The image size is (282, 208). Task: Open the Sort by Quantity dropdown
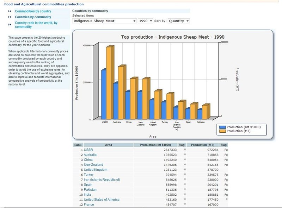179,21
